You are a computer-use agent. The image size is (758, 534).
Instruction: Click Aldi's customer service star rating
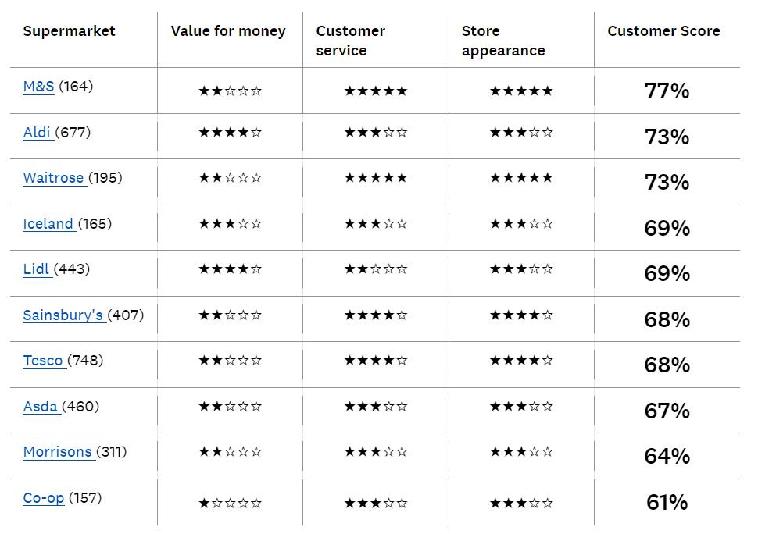(x=375, y=133)
